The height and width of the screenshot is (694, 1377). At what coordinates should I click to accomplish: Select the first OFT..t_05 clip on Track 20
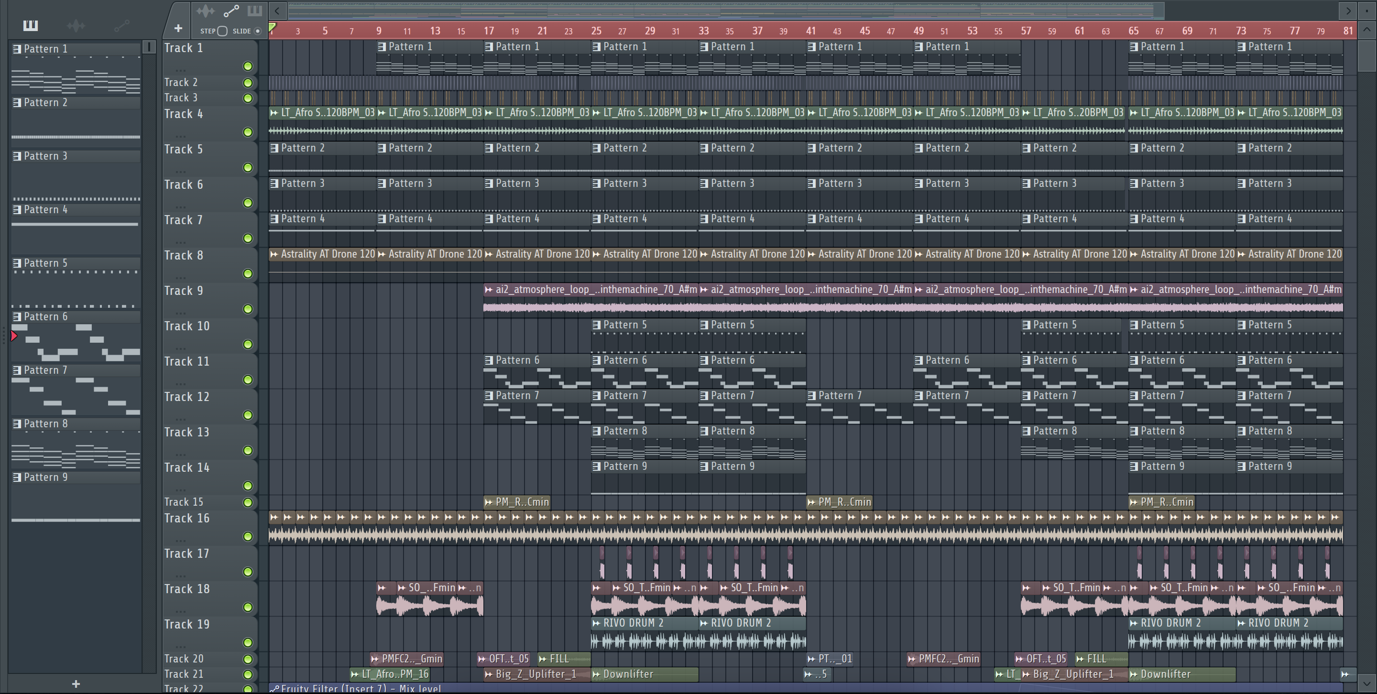[503, 659]
